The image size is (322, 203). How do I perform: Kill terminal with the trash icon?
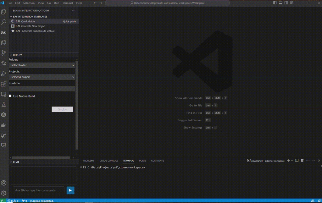(x=302, y=161)
